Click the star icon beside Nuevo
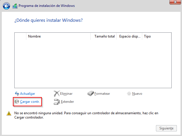The image size is (182, 136). (x=129, y=94)
